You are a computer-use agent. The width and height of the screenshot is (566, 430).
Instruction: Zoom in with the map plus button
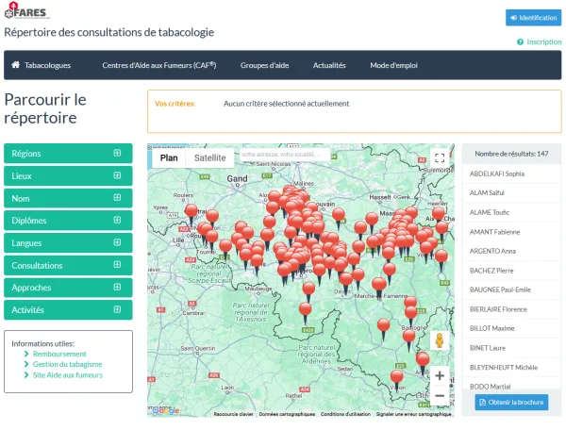tap(440, 376)
